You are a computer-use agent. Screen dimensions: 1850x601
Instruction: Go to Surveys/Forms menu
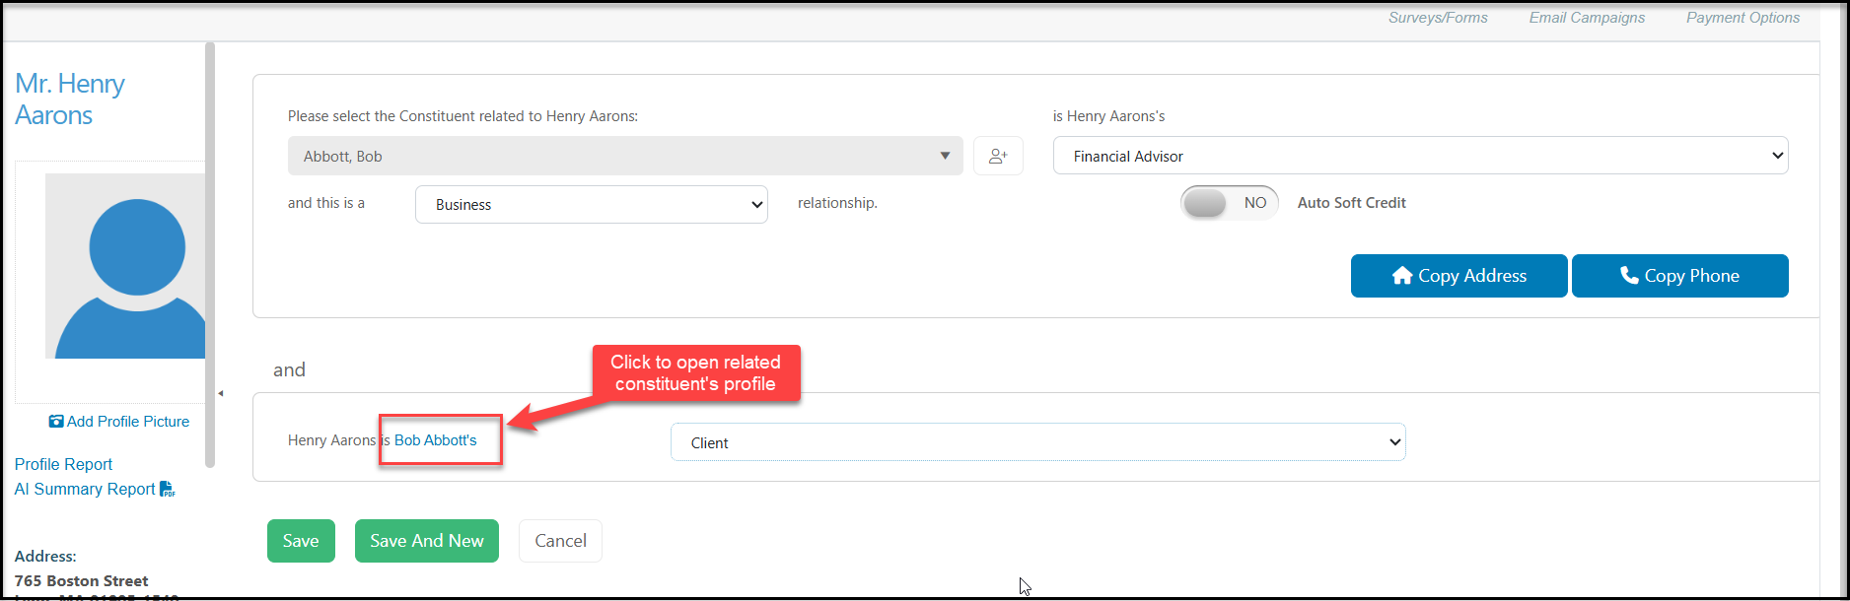(1438, 18)
